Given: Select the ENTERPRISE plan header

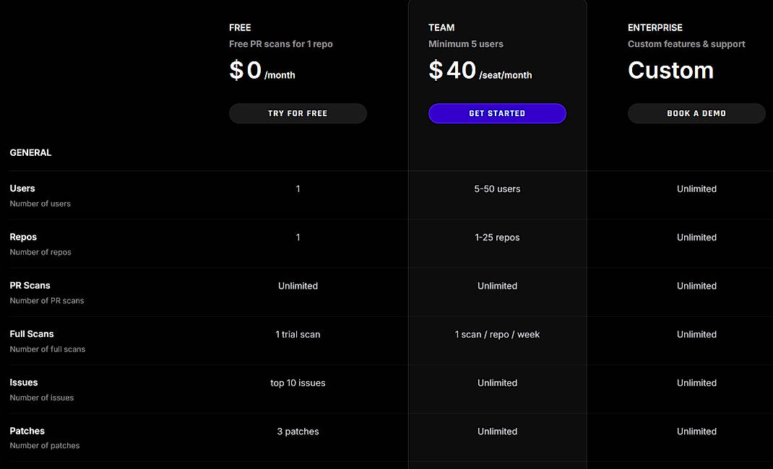Looking at the screenshot, I should [x=655, y=27].
